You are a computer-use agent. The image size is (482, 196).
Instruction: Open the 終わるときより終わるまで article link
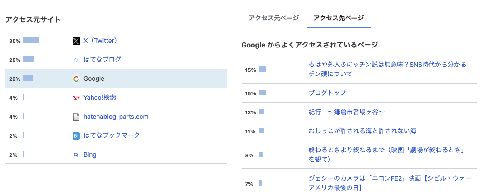(393, 149)
